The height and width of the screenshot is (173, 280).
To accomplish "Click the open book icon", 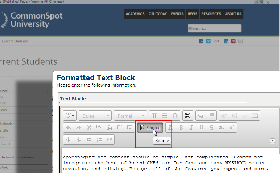I will tap(255, 116).
